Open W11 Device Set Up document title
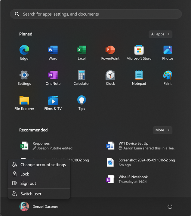 click(134, 143)
